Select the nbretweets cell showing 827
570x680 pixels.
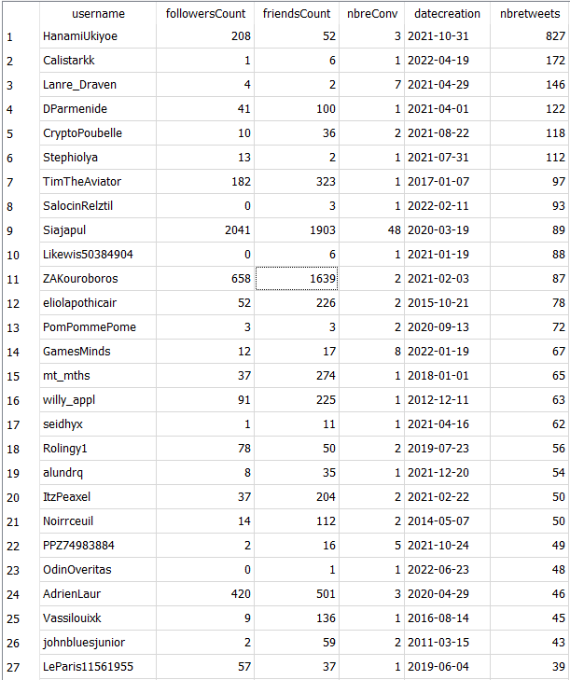(530, 36)
